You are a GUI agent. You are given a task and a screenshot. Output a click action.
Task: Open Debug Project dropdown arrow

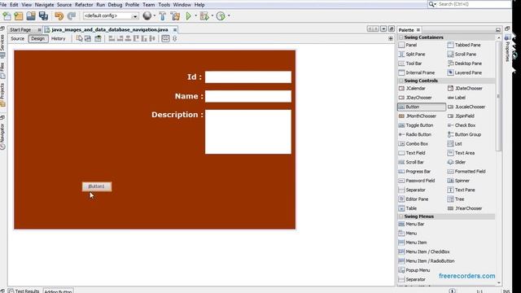(212, 15)
